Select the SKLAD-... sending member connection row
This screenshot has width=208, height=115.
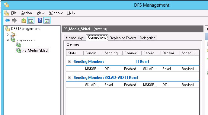coord(133,85)
